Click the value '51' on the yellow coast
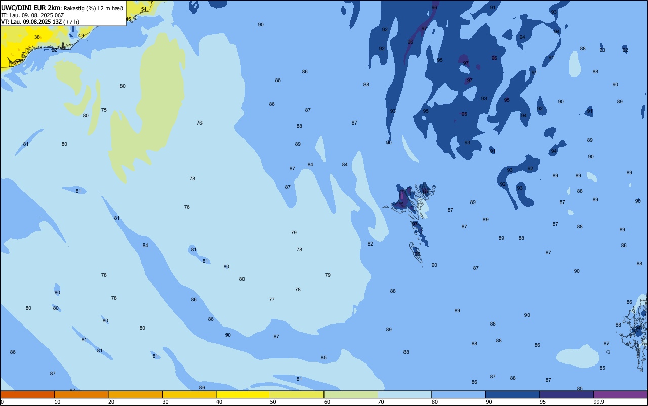Screen dimensions: 648x406 pos(144,9)
